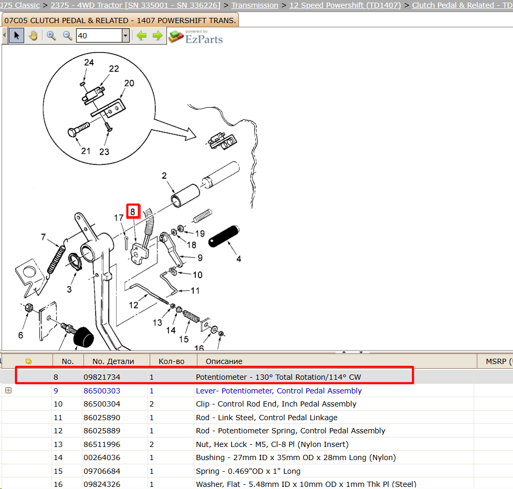Open Lever- Potentiometer, Control Pedal Assembly link
The image size is (513, 489).
[x=279, y=391]
